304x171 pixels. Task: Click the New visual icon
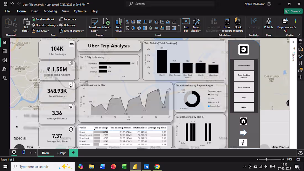click(119, 22)
